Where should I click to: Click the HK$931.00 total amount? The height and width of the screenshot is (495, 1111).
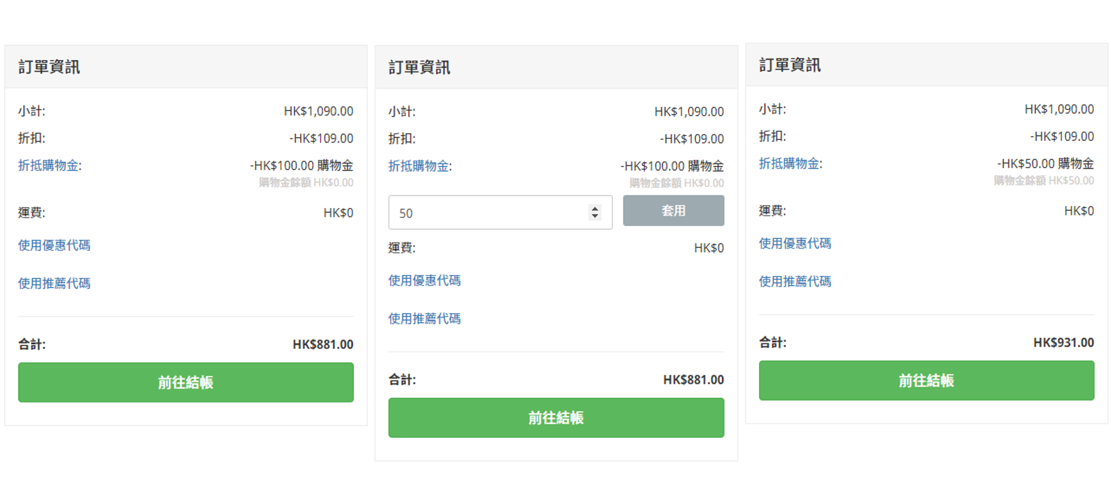click(x=1063, y=343)
